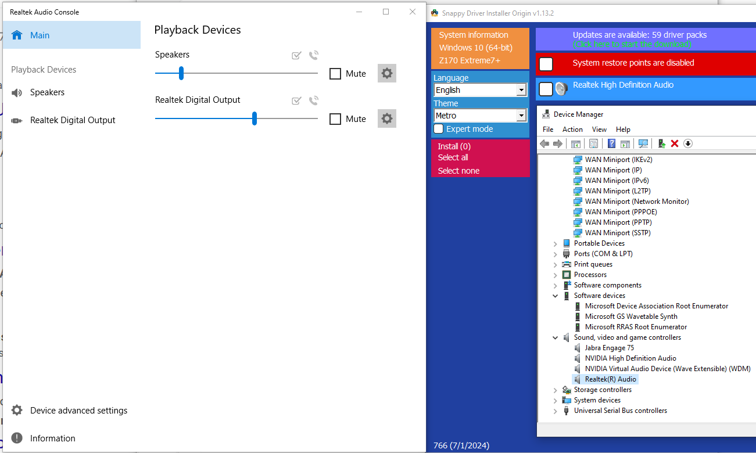Click update driver toolbar icon
This screenshot has width=756, height=453.
661,143
